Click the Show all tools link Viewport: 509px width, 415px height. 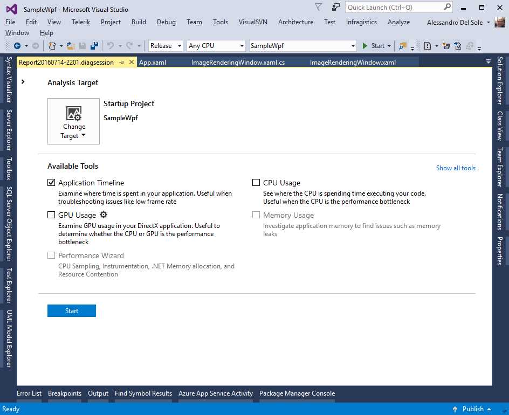click(x=456, y=168)
